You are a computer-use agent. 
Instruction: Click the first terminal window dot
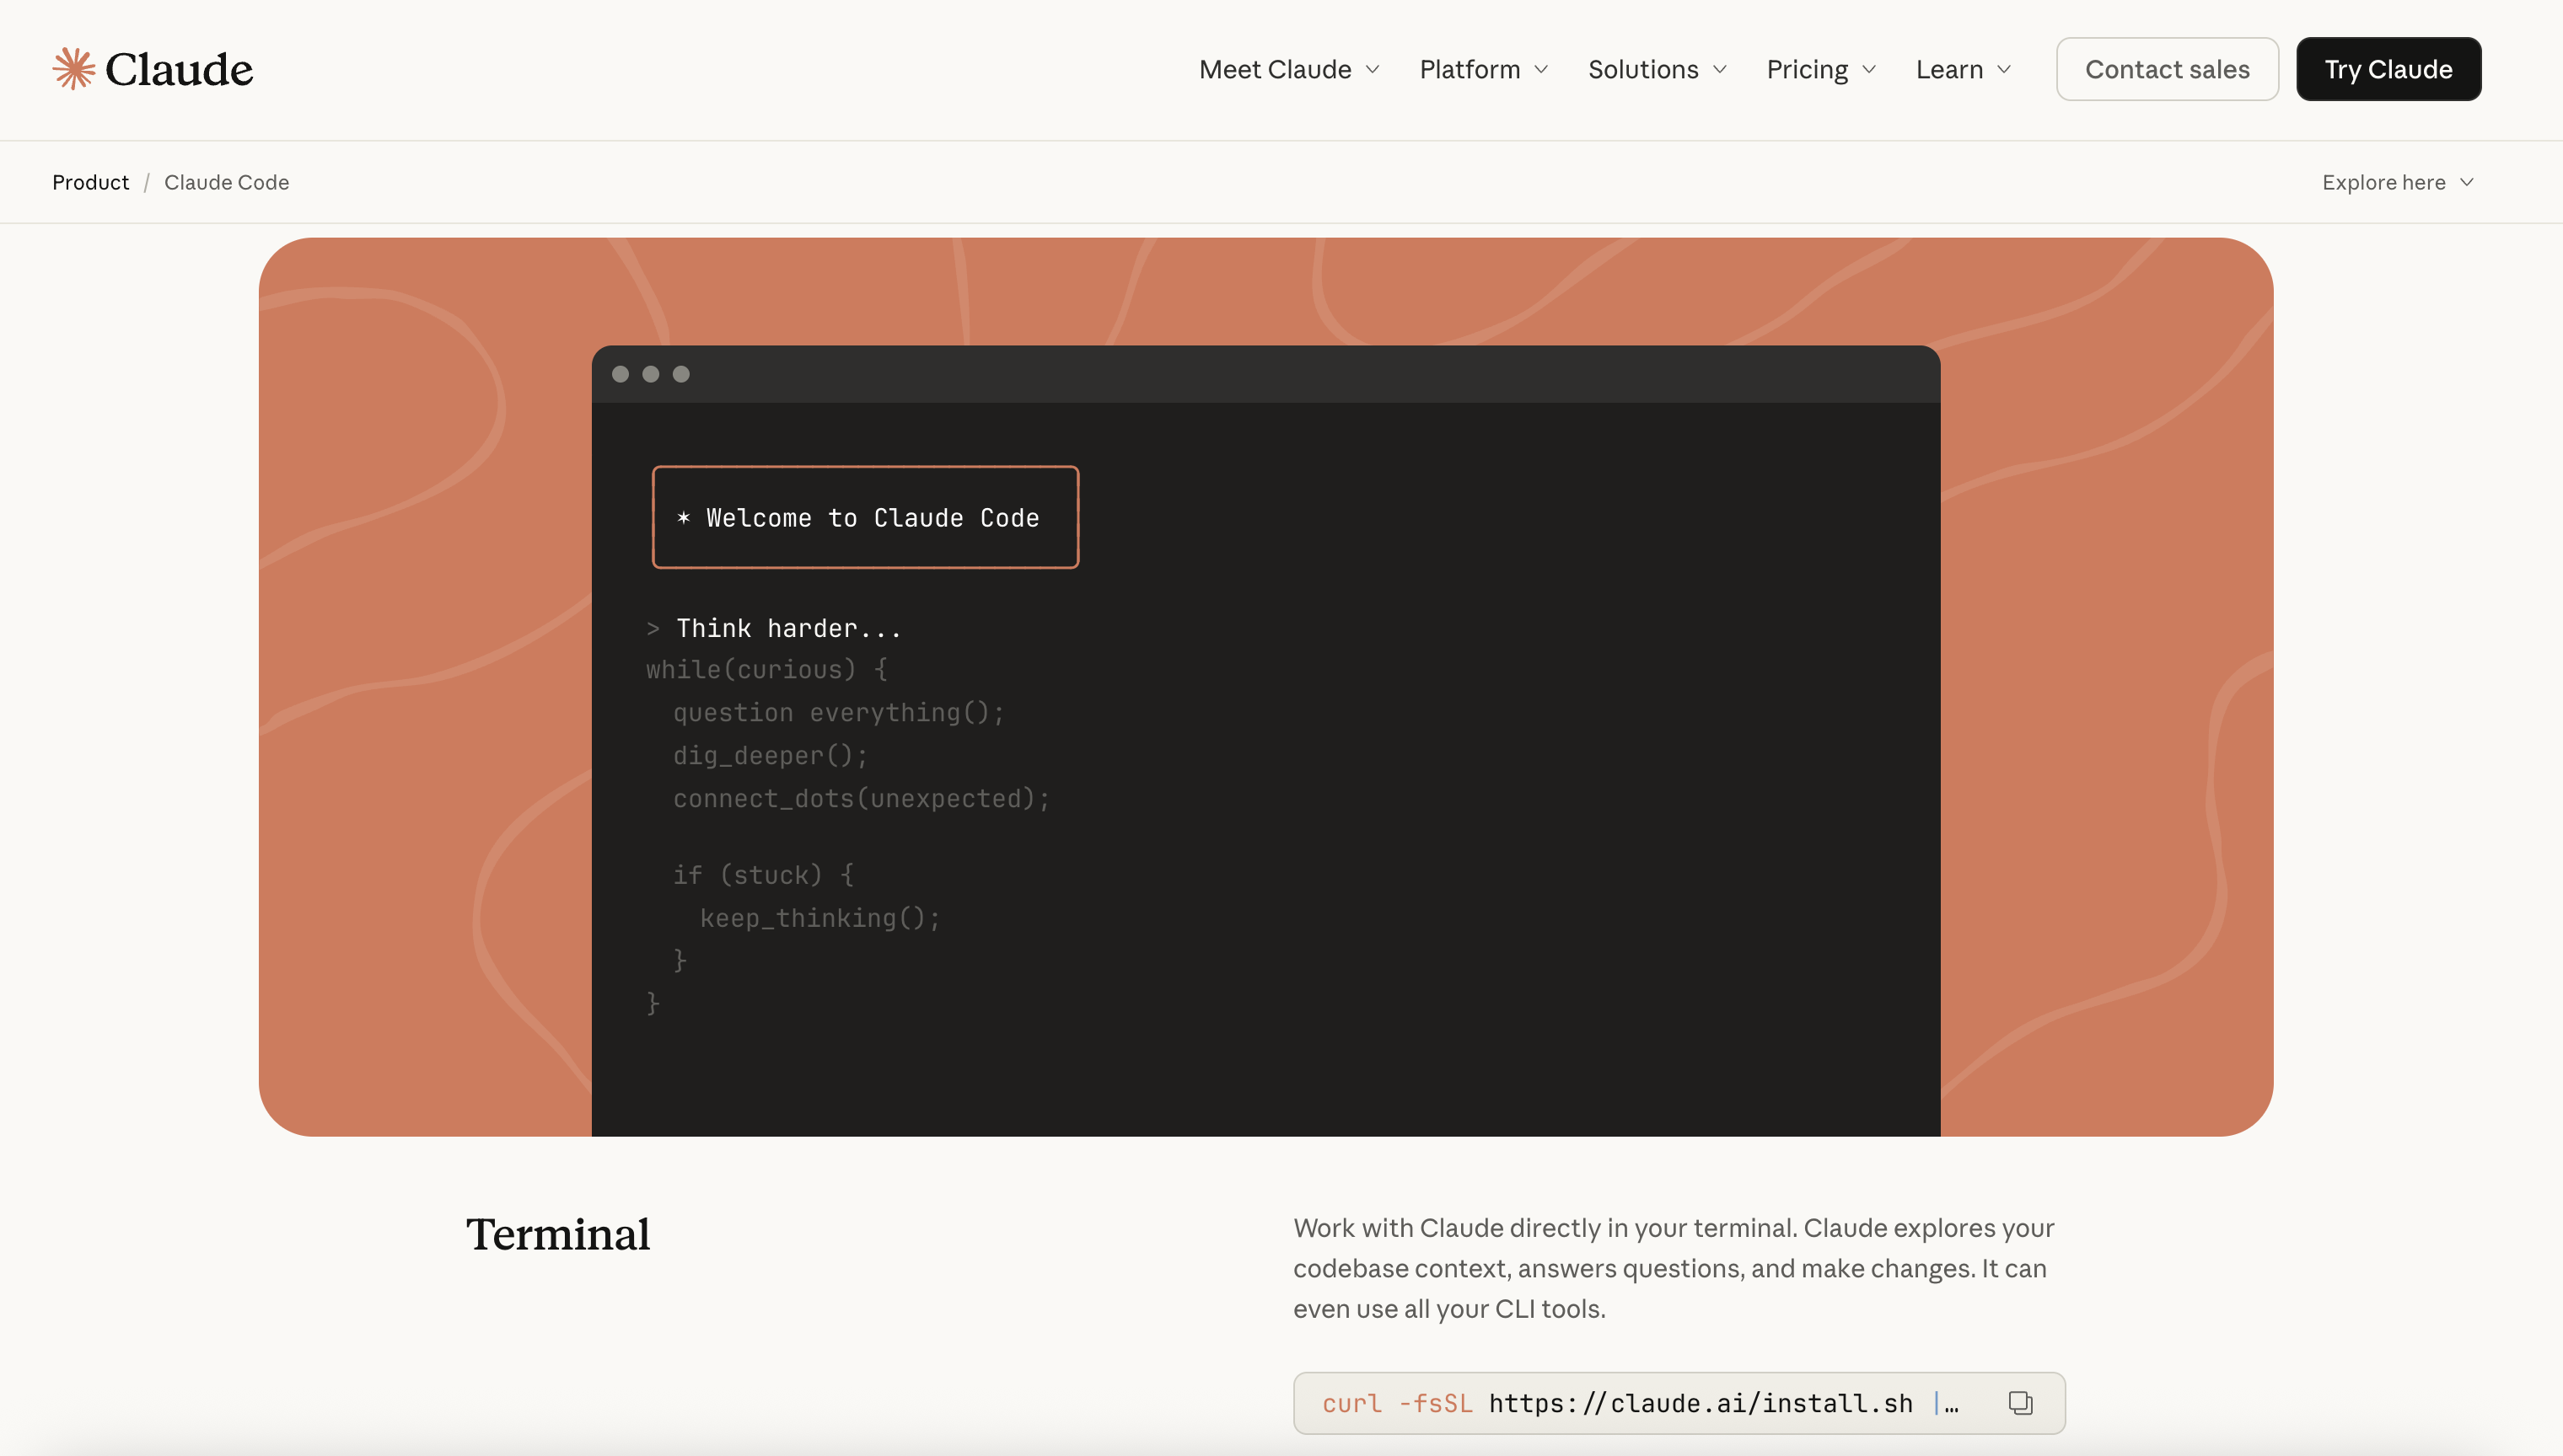pos(621,374)
